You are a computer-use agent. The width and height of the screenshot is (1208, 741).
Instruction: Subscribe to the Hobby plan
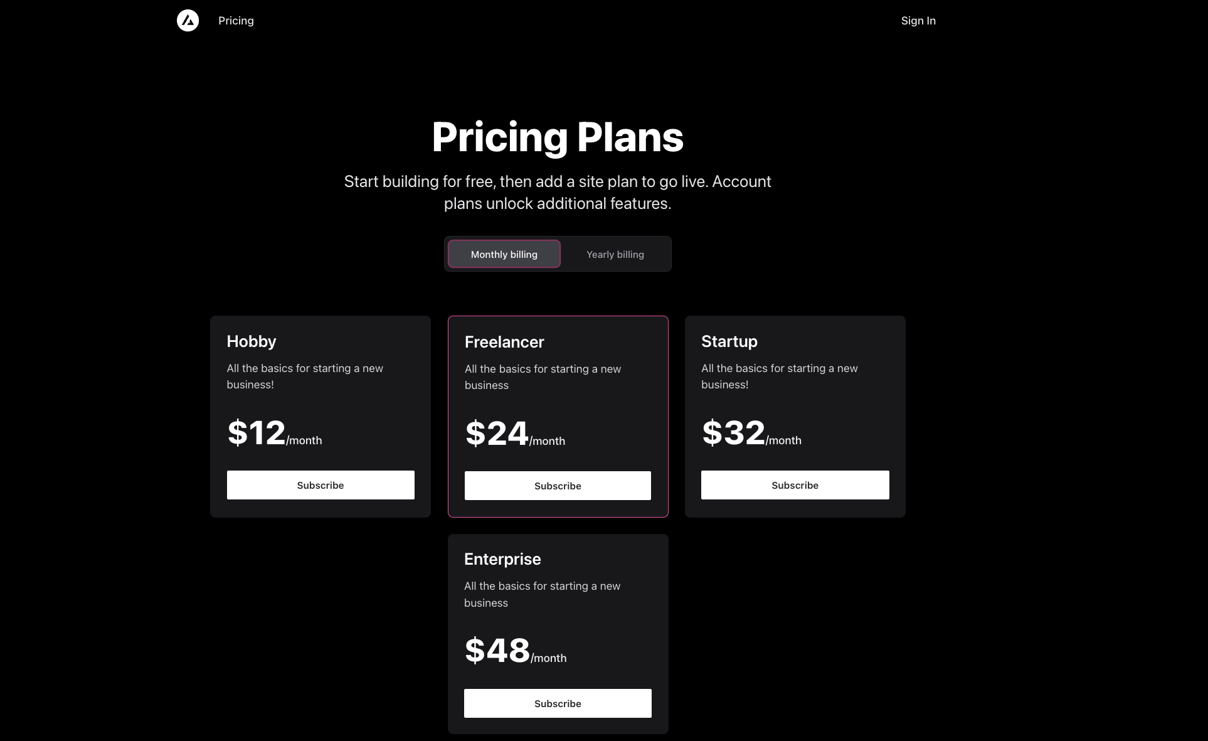click(321, 485)
